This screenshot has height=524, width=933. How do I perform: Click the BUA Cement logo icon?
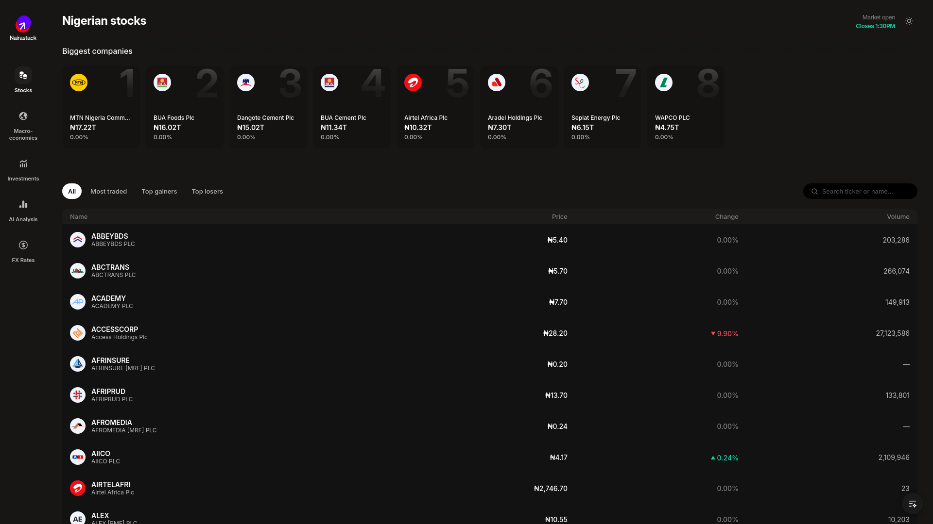point(329,82)
